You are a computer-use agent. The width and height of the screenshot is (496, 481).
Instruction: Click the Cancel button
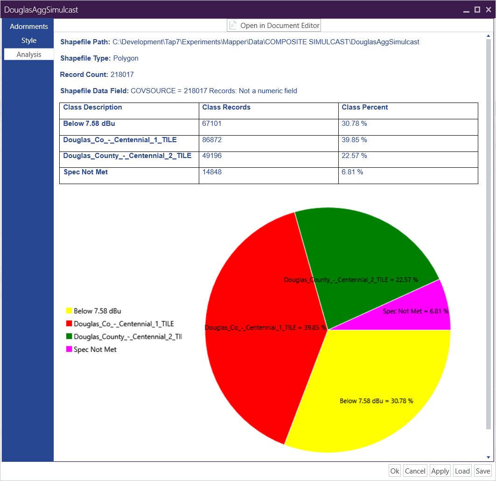tap(415, 471)
